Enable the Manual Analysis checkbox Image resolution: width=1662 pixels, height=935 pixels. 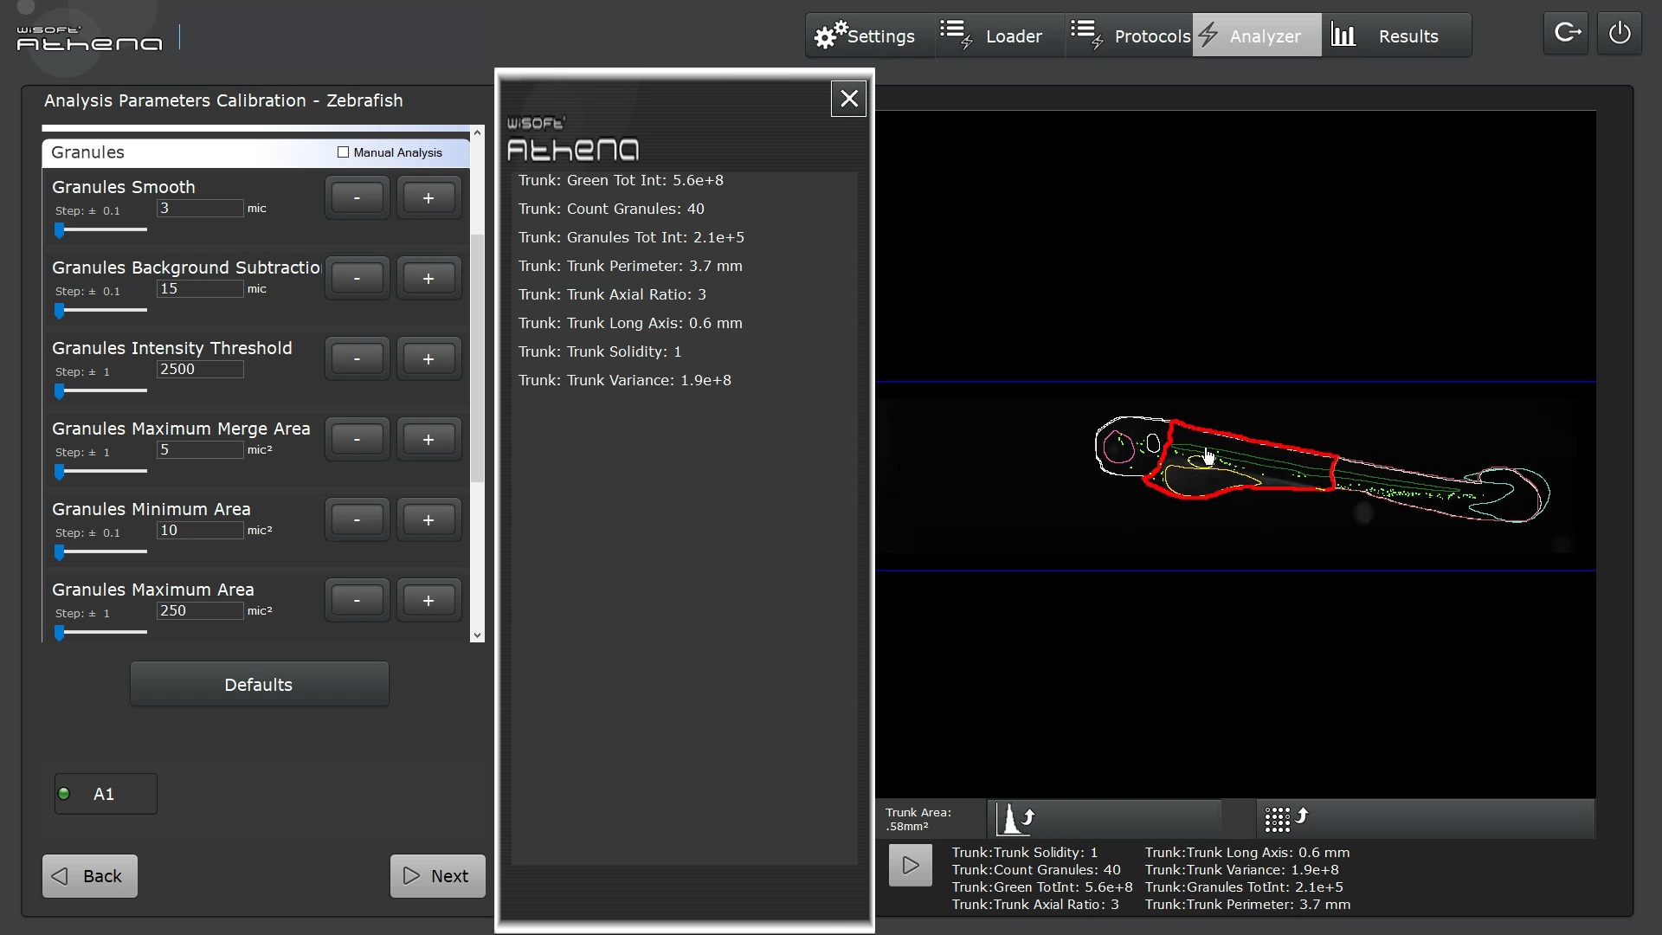click(x=344, y=152)
